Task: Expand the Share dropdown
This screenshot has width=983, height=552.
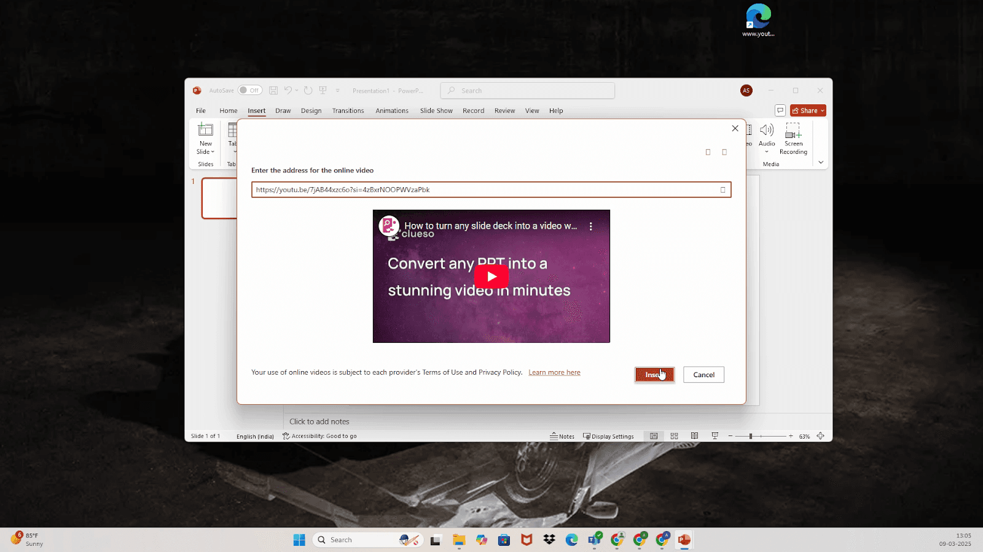Action: coord(823,111)
